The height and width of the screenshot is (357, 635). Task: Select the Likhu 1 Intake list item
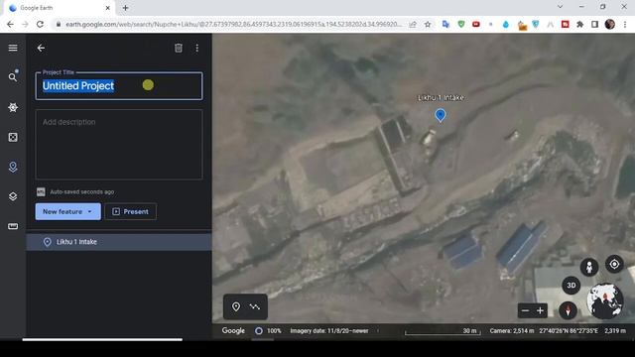tap(119, 242)
